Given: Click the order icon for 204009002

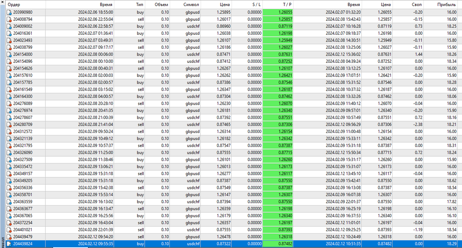Looking at the screenshot, I should [x=9, y=26].
